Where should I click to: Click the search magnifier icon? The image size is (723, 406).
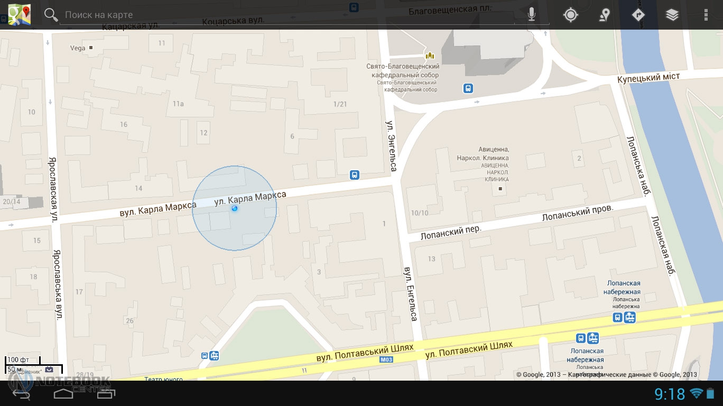[x=51, y=15]
